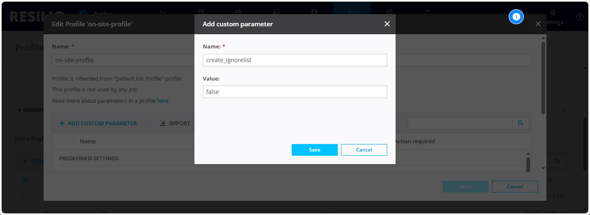The width and height of the screenshot is (590, 215).
Task: Click the Name column header
Action: (88, 142)
